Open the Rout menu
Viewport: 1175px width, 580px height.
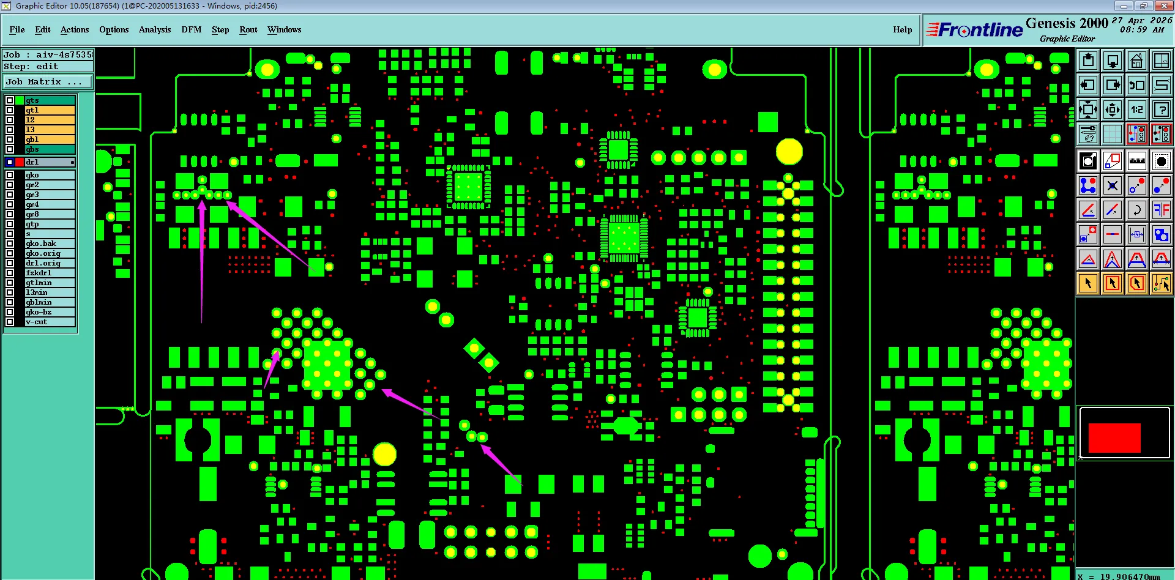pyautogui.click(x=248, y=29)
